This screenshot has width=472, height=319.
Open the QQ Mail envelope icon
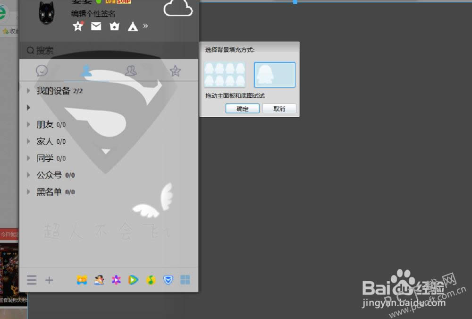pyautogui.click(x=96, y=26)
